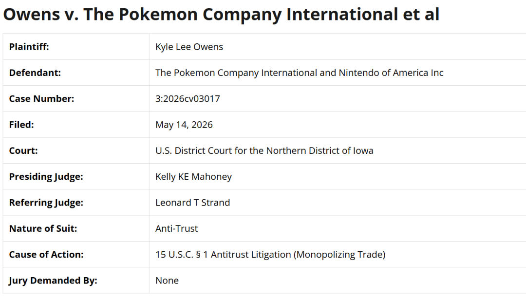This screenshot has width=526, height=300.
Task: Click the Northern District of Iowa court text
Action: click(x=264, y=150)
